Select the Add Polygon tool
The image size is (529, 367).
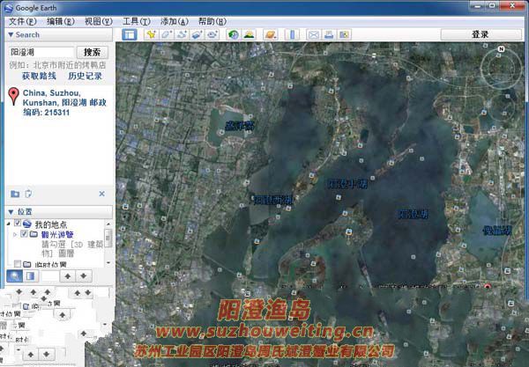coord(167,34)
